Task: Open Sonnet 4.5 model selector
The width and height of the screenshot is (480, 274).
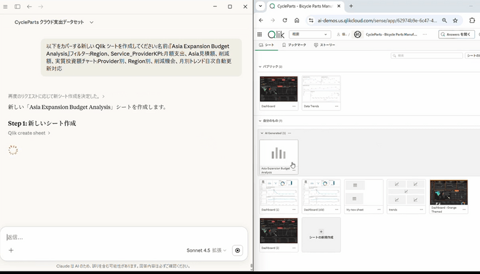Action: click(206, 251)
